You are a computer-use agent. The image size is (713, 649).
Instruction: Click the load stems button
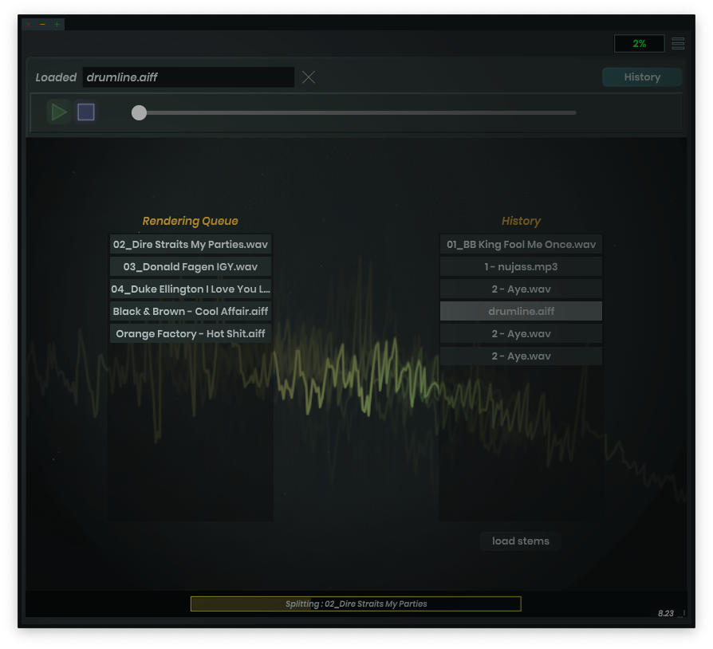[521, 541]
